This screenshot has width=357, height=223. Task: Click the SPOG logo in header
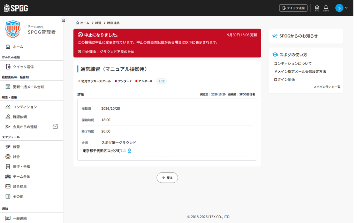(x=16, y=8)
